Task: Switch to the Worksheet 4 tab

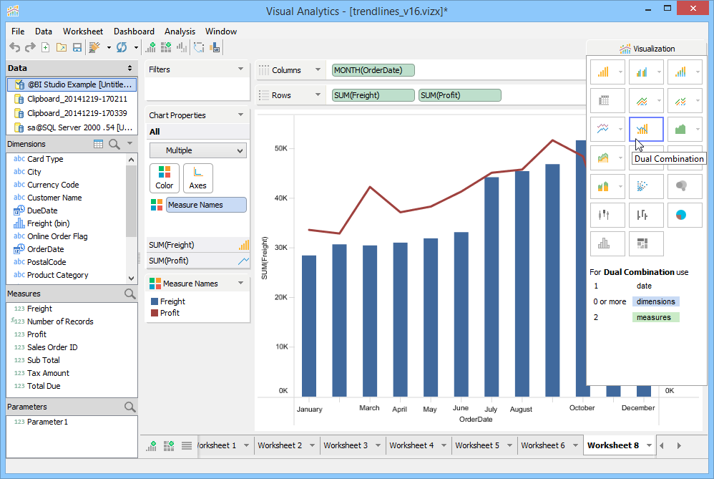Action: [x=411, y=445]
